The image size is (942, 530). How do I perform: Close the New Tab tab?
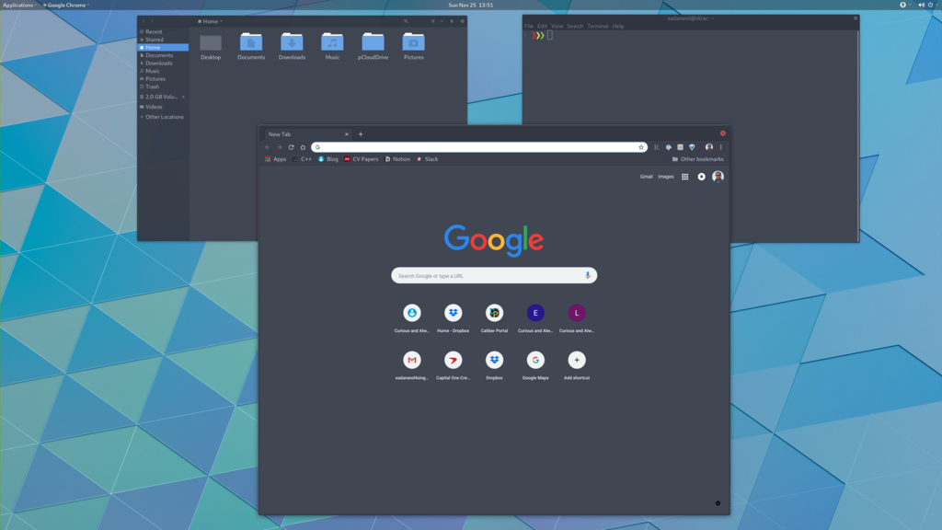(347, 134)
